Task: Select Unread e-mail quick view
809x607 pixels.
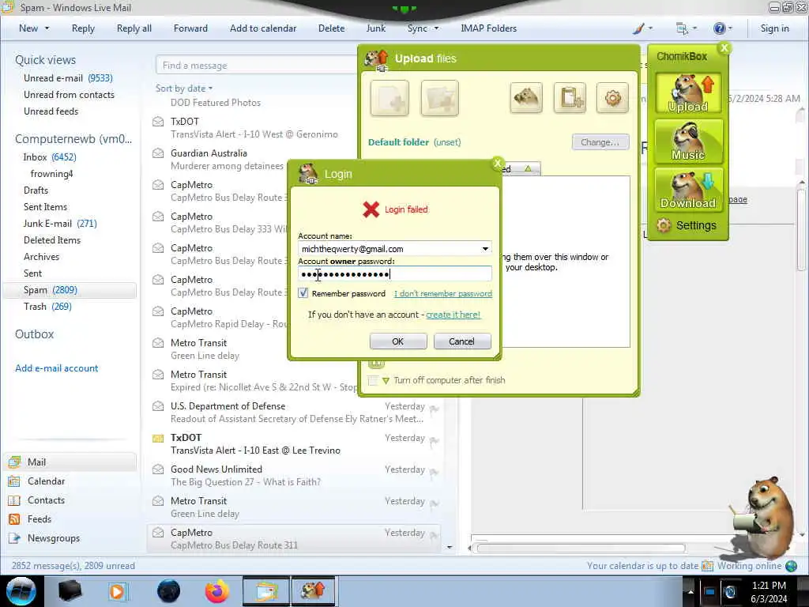Action: 68,78
